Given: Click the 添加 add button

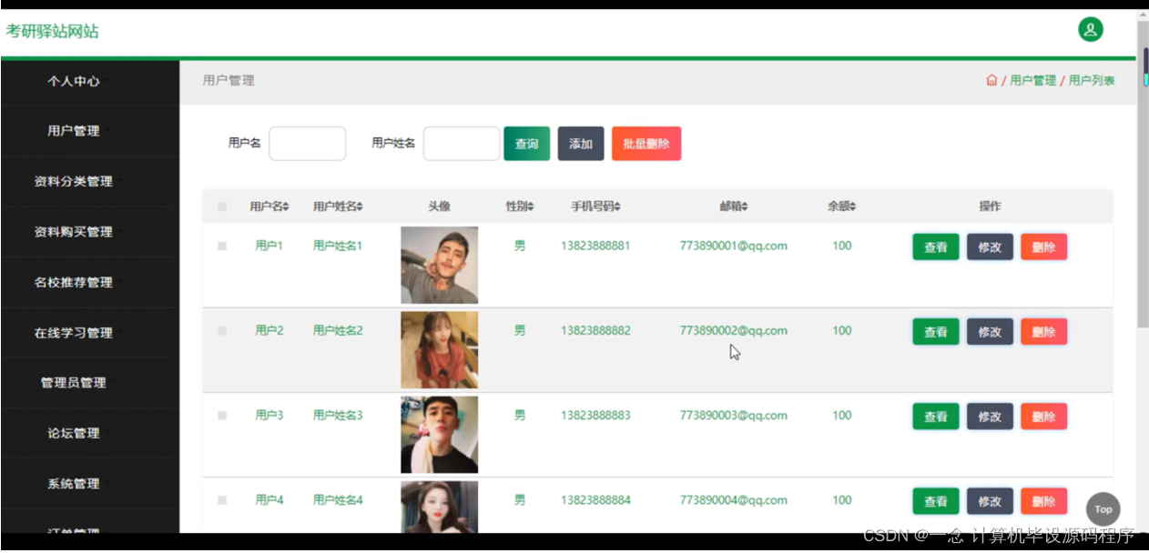Looking at the screenshot, I should (x=581, y=144).
